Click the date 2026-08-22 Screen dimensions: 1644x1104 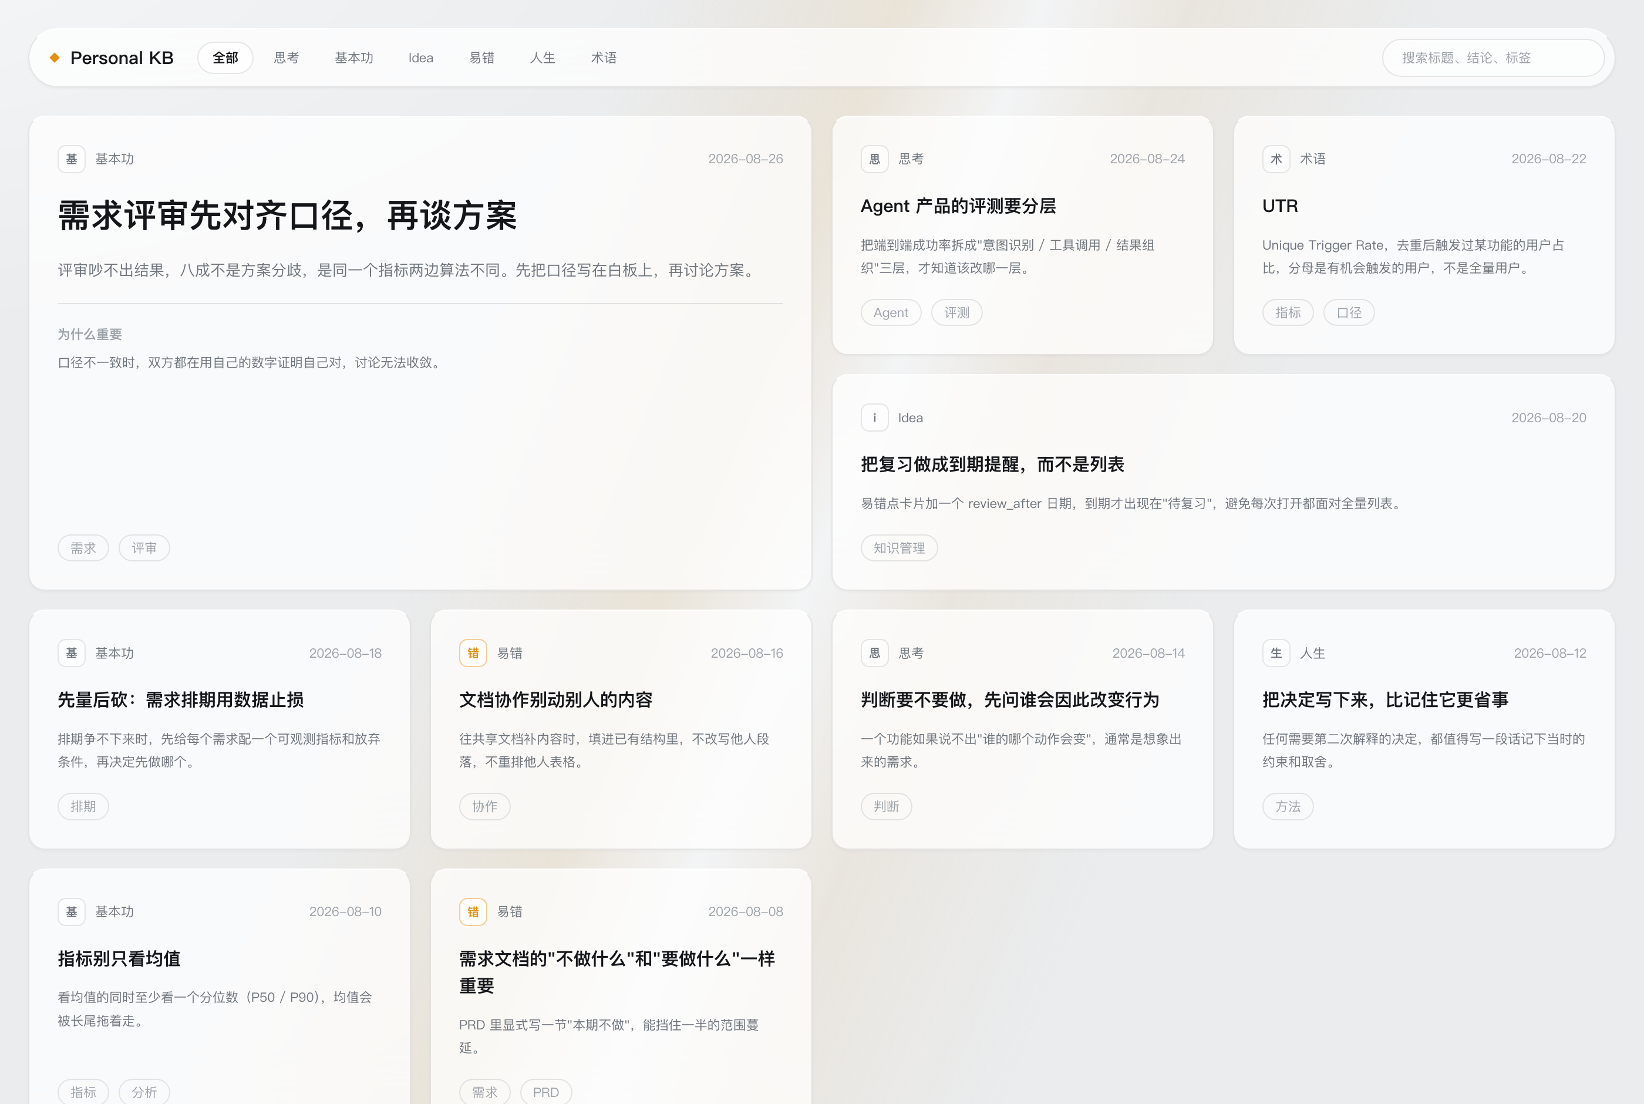click(1549, 159)
